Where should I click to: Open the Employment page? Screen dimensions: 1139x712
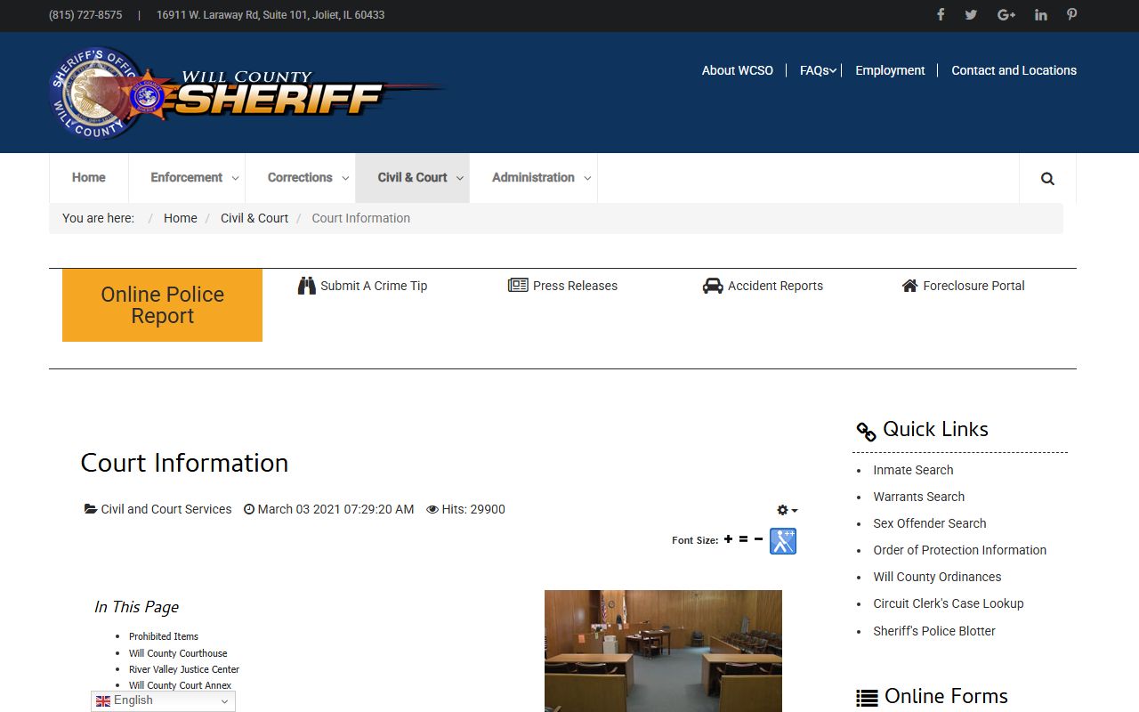point(890,70)
